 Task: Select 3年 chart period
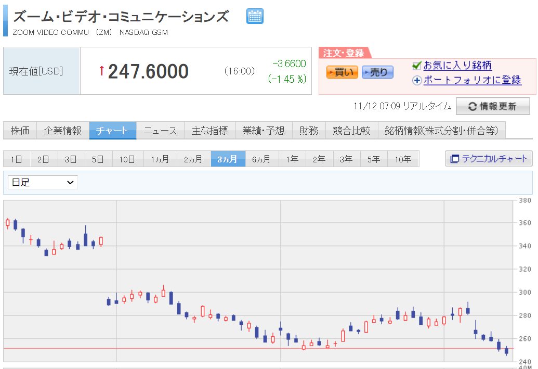point(347,159)
